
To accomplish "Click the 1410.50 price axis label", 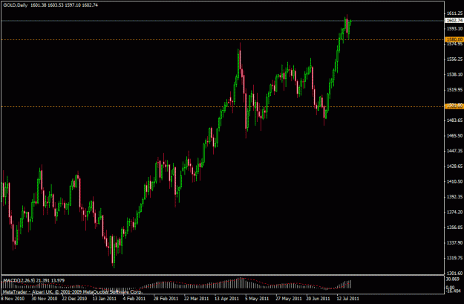I will (x=455, y=181).
